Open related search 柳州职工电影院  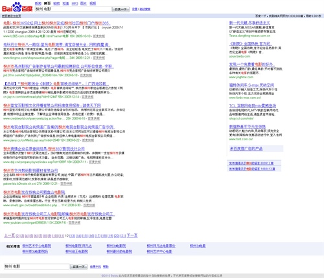coord(76,251)
